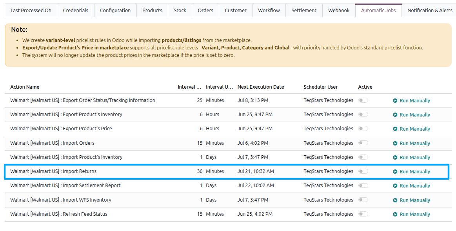Click play icon for Import WFS Inventory row
The image size is (456, 231).
click(395, 200)
